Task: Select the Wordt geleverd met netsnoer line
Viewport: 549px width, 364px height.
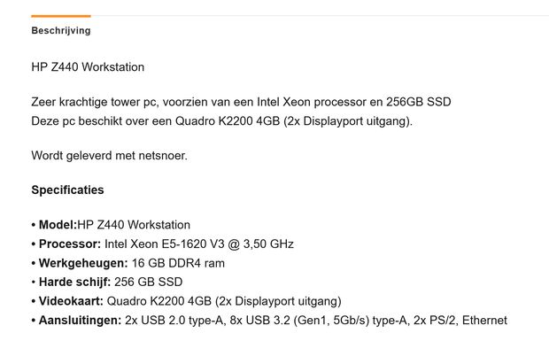Action: click(x=109, y=156)
